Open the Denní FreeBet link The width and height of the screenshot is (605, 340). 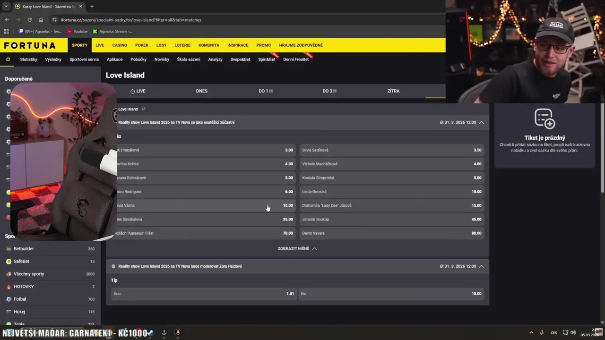296,59
